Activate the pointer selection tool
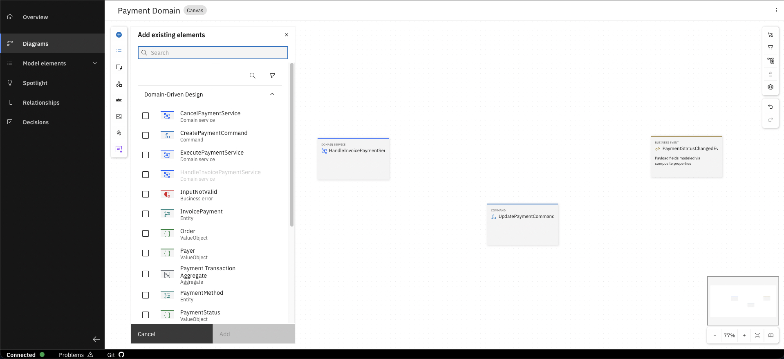The width and height of the screenshot is (784, 359). 771,35
